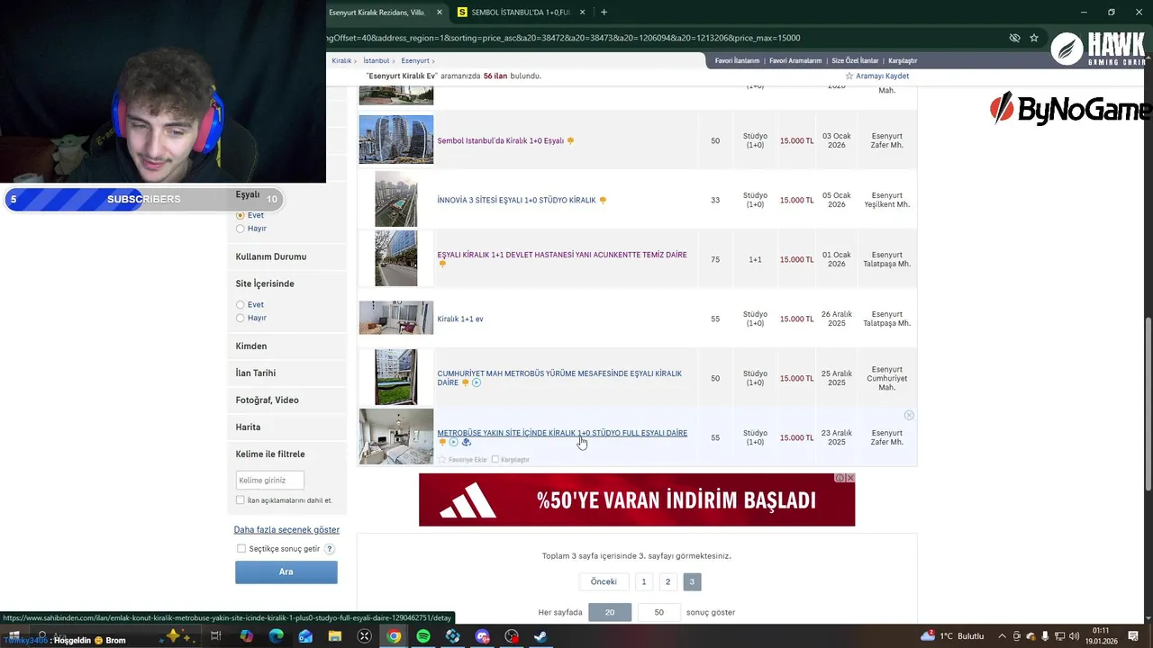1153x648 pixels.
Task: Click the Kiralık breadcrumb link
Action: point(341,61)
